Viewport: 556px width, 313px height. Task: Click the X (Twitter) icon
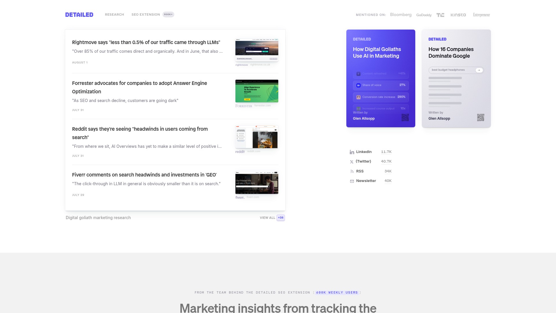click(352, 162)
